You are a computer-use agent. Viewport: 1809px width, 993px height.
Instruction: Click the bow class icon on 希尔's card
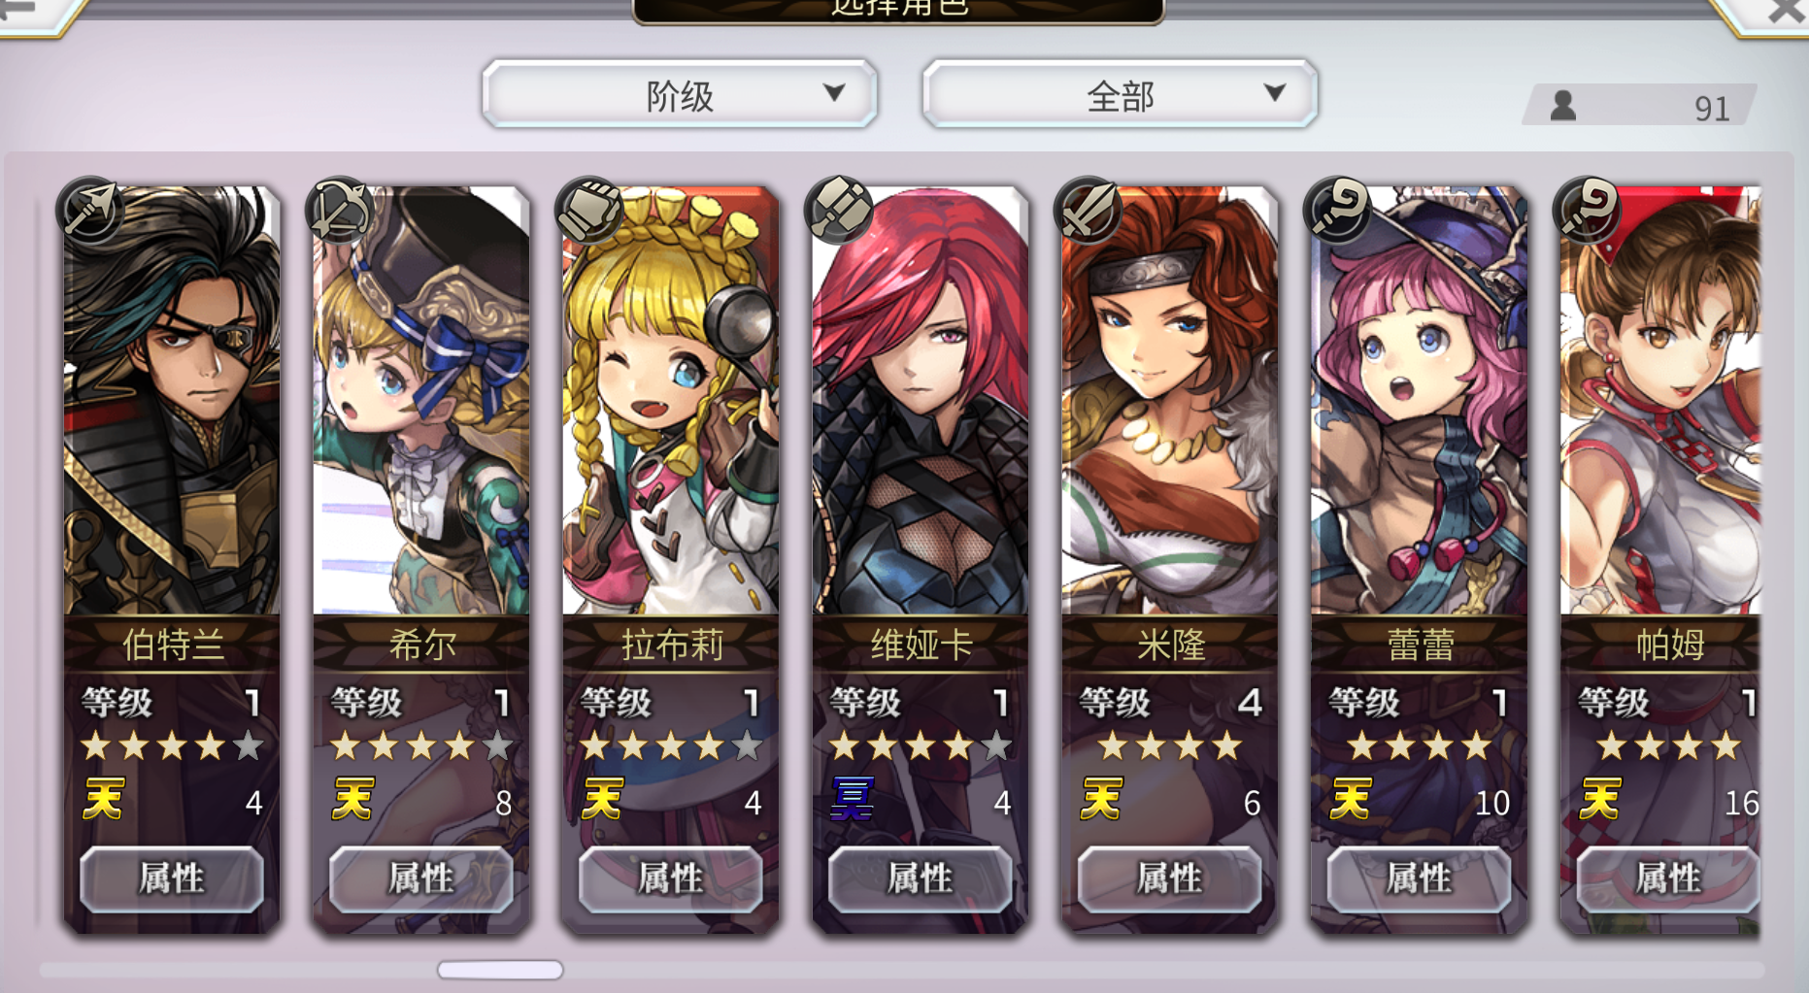coord(340,209)
